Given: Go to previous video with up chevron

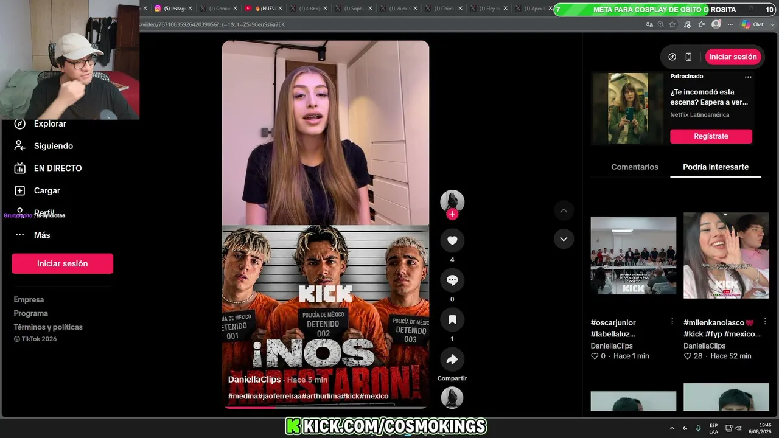Looking at the screenshot, I should (564, 210).
